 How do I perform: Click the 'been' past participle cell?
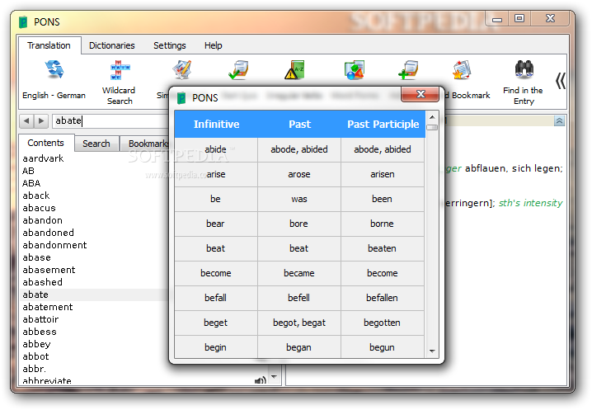[382, 199]
